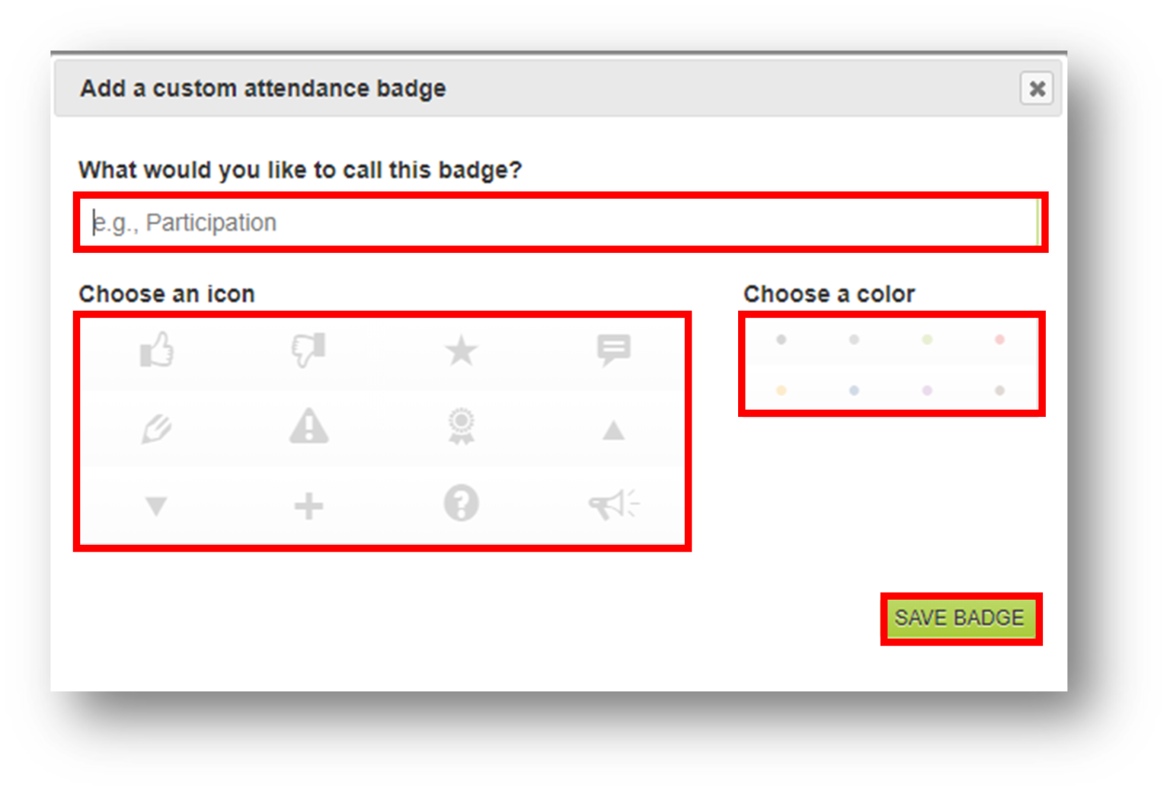Screen dimensions: 1170x794
Task: Pick the blue color for the badge
Action: tap(854, 390)
